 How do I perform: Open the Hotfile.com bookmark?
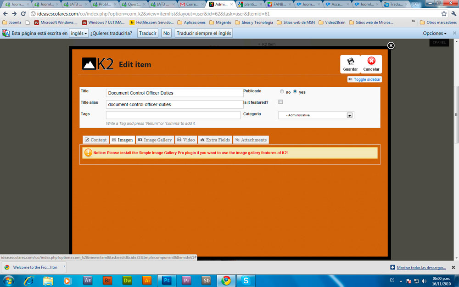151,22
